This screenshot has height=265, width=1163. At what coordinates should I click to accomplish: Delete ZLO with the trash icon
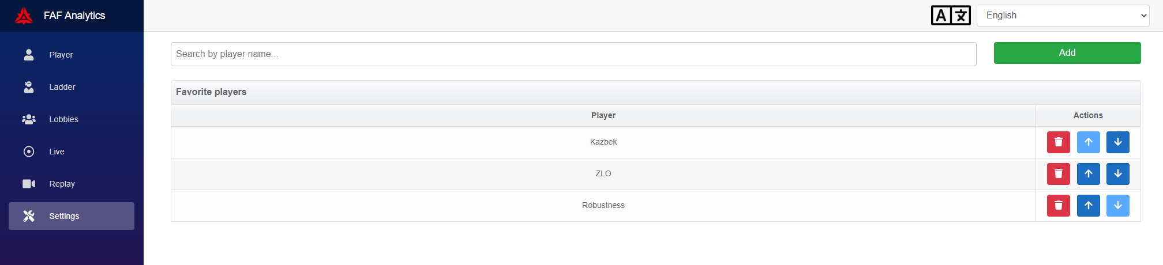pos(1058,174)
